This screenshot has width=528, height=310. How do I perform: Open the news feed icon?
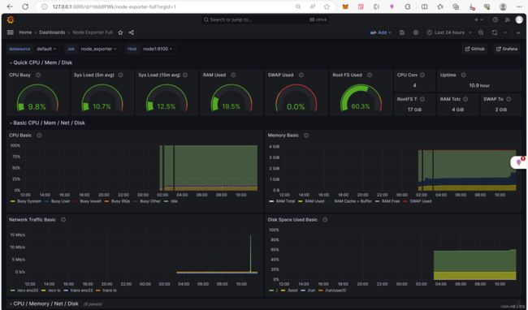507,19
